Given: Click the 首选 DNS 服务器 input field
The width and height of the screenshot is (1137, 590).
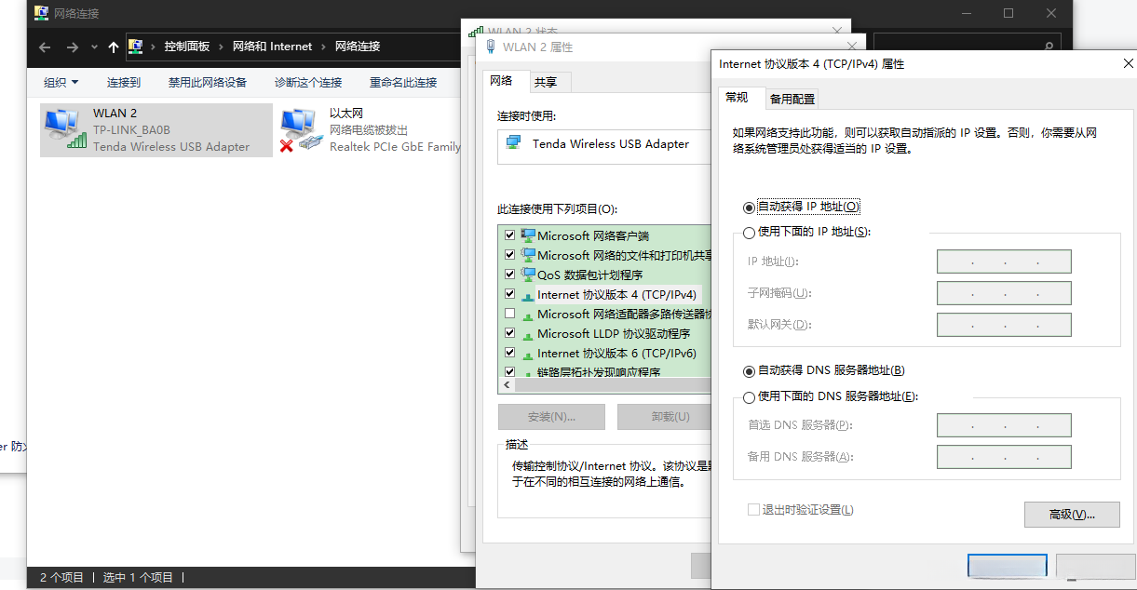Looking at the screenshot, I should tap(1004, 425).
